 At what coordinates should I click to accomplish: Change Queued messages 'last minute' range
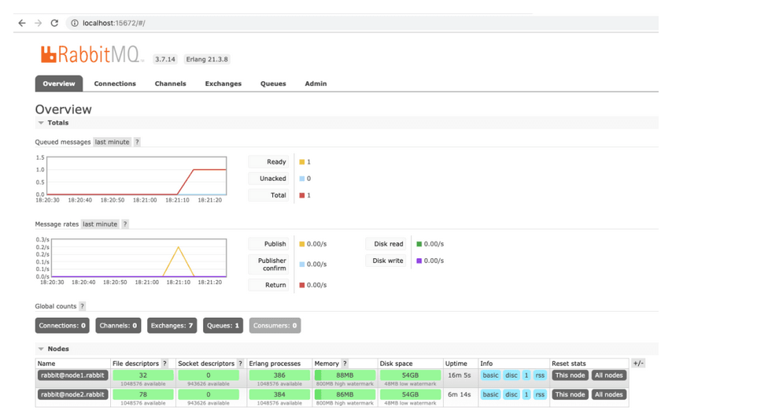point(113,142)
